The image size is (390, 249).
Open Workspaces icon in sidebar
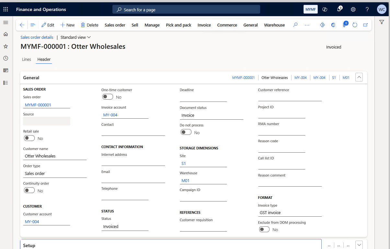[6, 70]
